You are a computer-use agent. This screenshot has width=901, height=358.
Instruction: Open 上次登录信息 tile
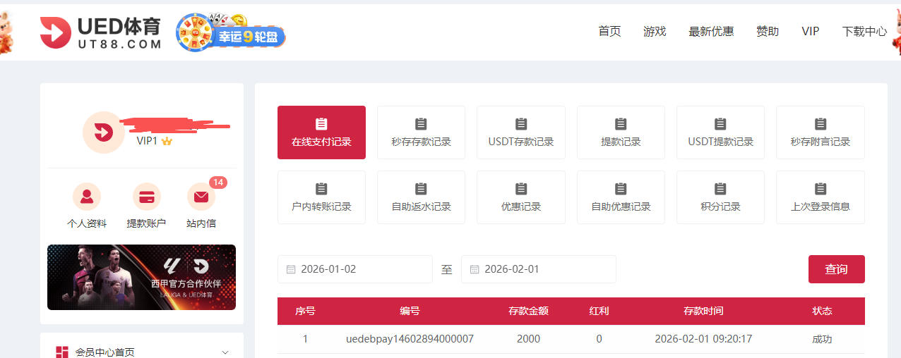820,197
